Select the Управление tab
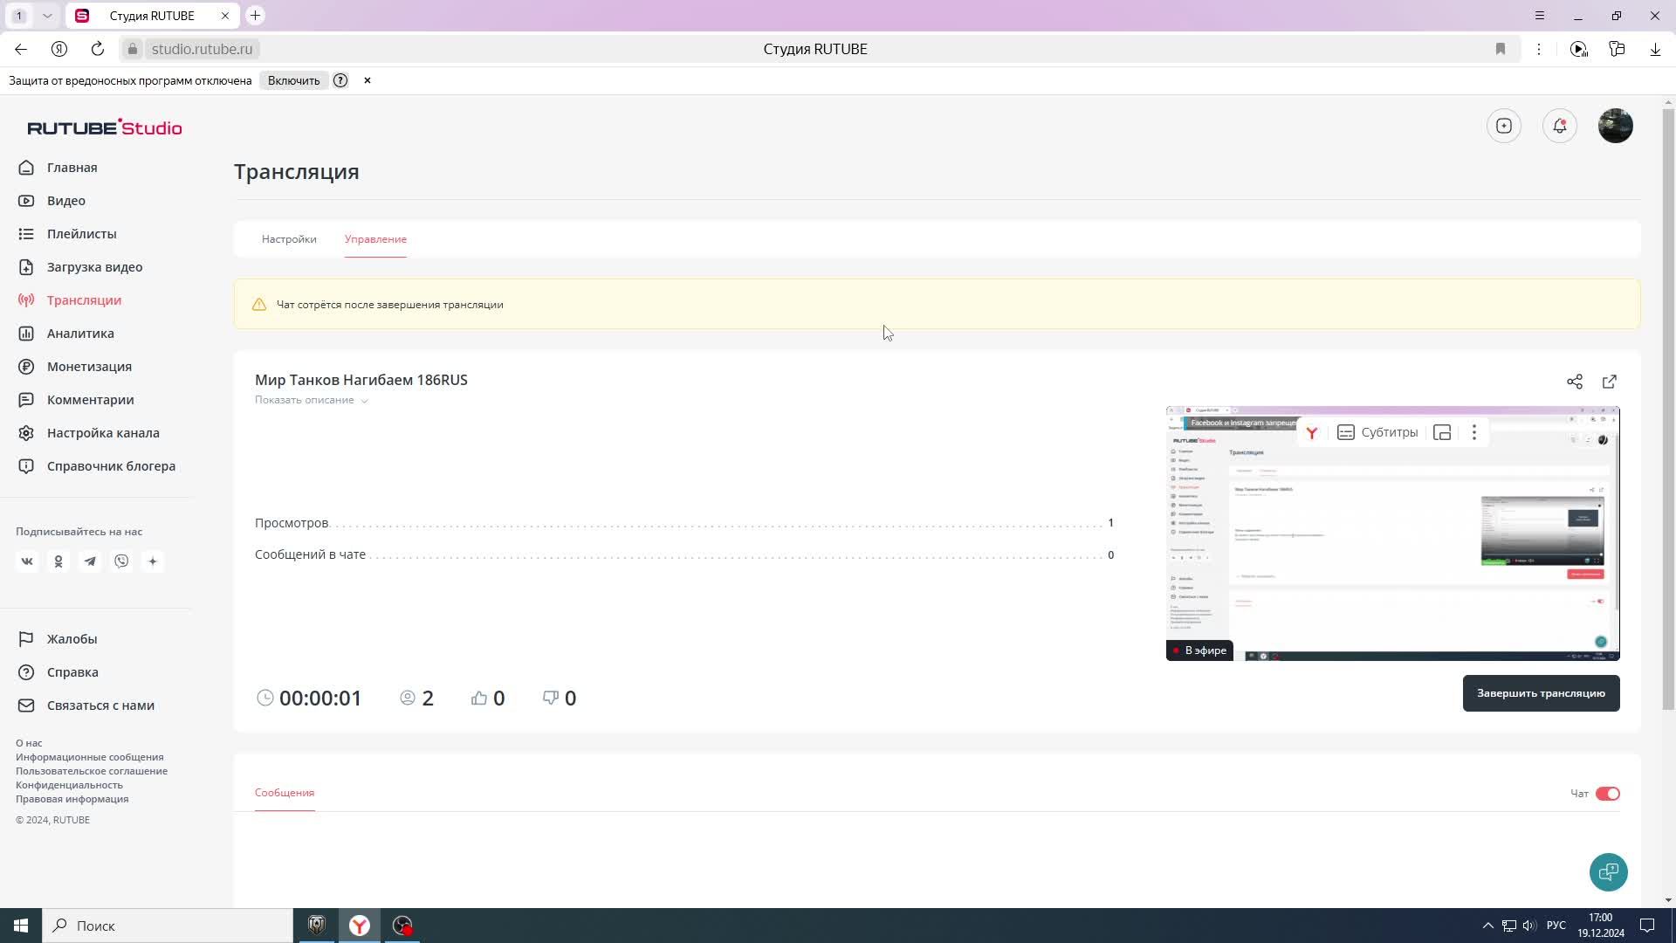Screen dimensions: 1676x943 [375, 239]
